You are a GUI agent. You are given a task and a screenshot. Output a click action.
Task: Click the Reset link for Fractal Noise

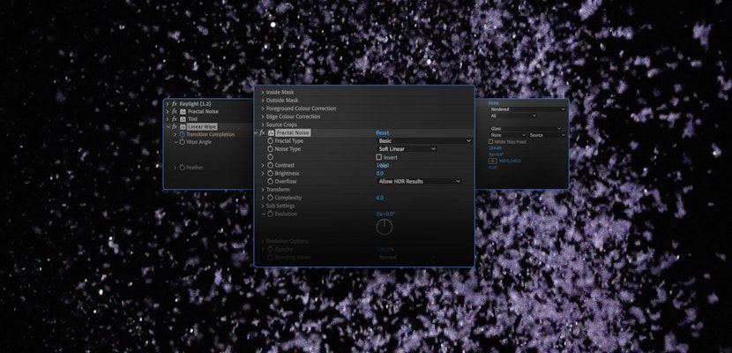click(383, 132)
